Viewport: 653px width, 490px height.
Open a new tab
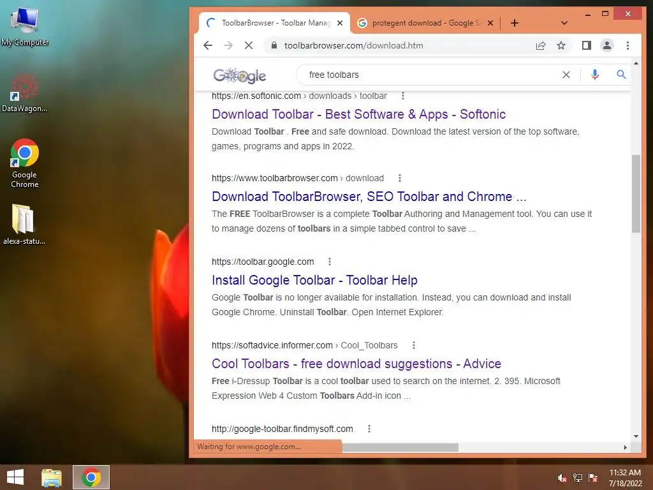(x=515, y=23)
